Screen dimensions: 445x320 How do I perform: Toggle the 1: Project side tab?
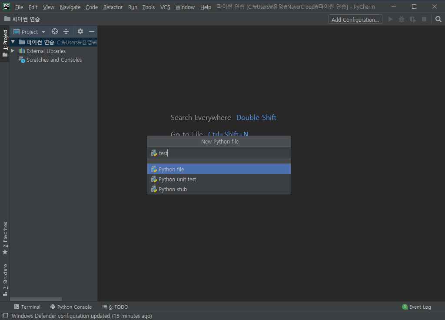[x=5, y=43]
